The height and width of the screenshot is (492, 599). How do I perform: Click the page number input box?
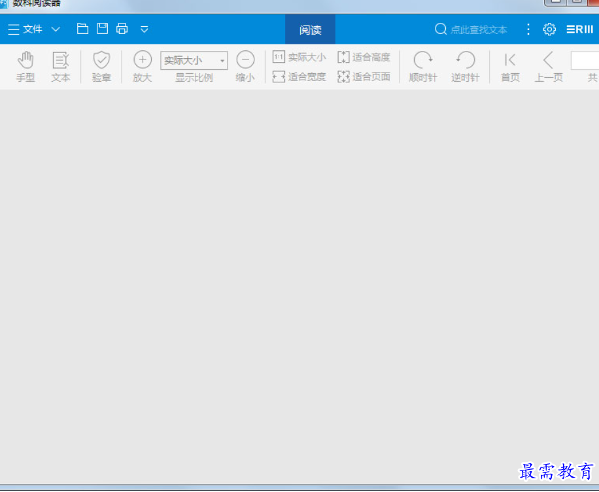pyautogui.click(x=585, y=60)
